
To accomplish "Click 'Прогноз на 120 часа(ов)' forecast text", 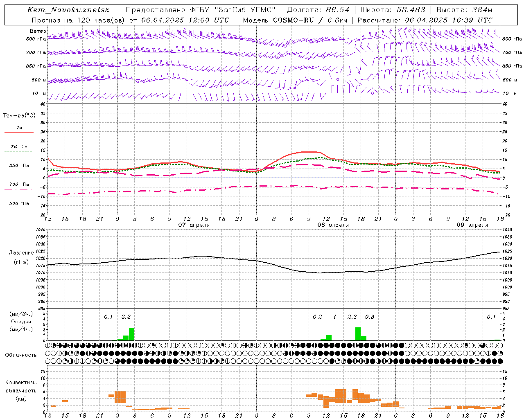I will pyautogui.click(x=79, y=20).
